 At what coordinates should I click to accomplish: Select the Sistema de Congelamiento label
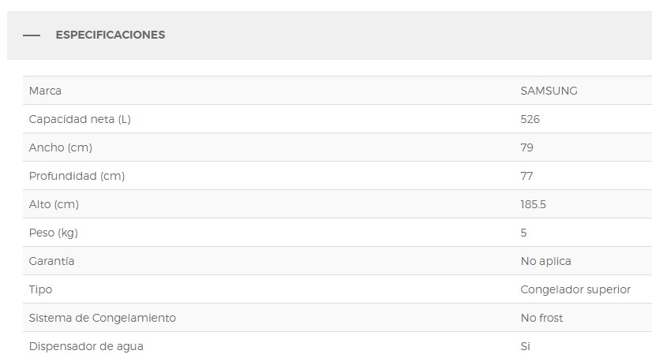(103, 318)
